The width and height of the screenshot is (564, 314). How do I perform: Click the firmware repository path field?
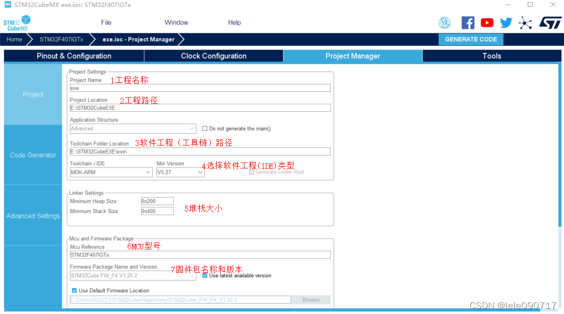pos(180,300)
